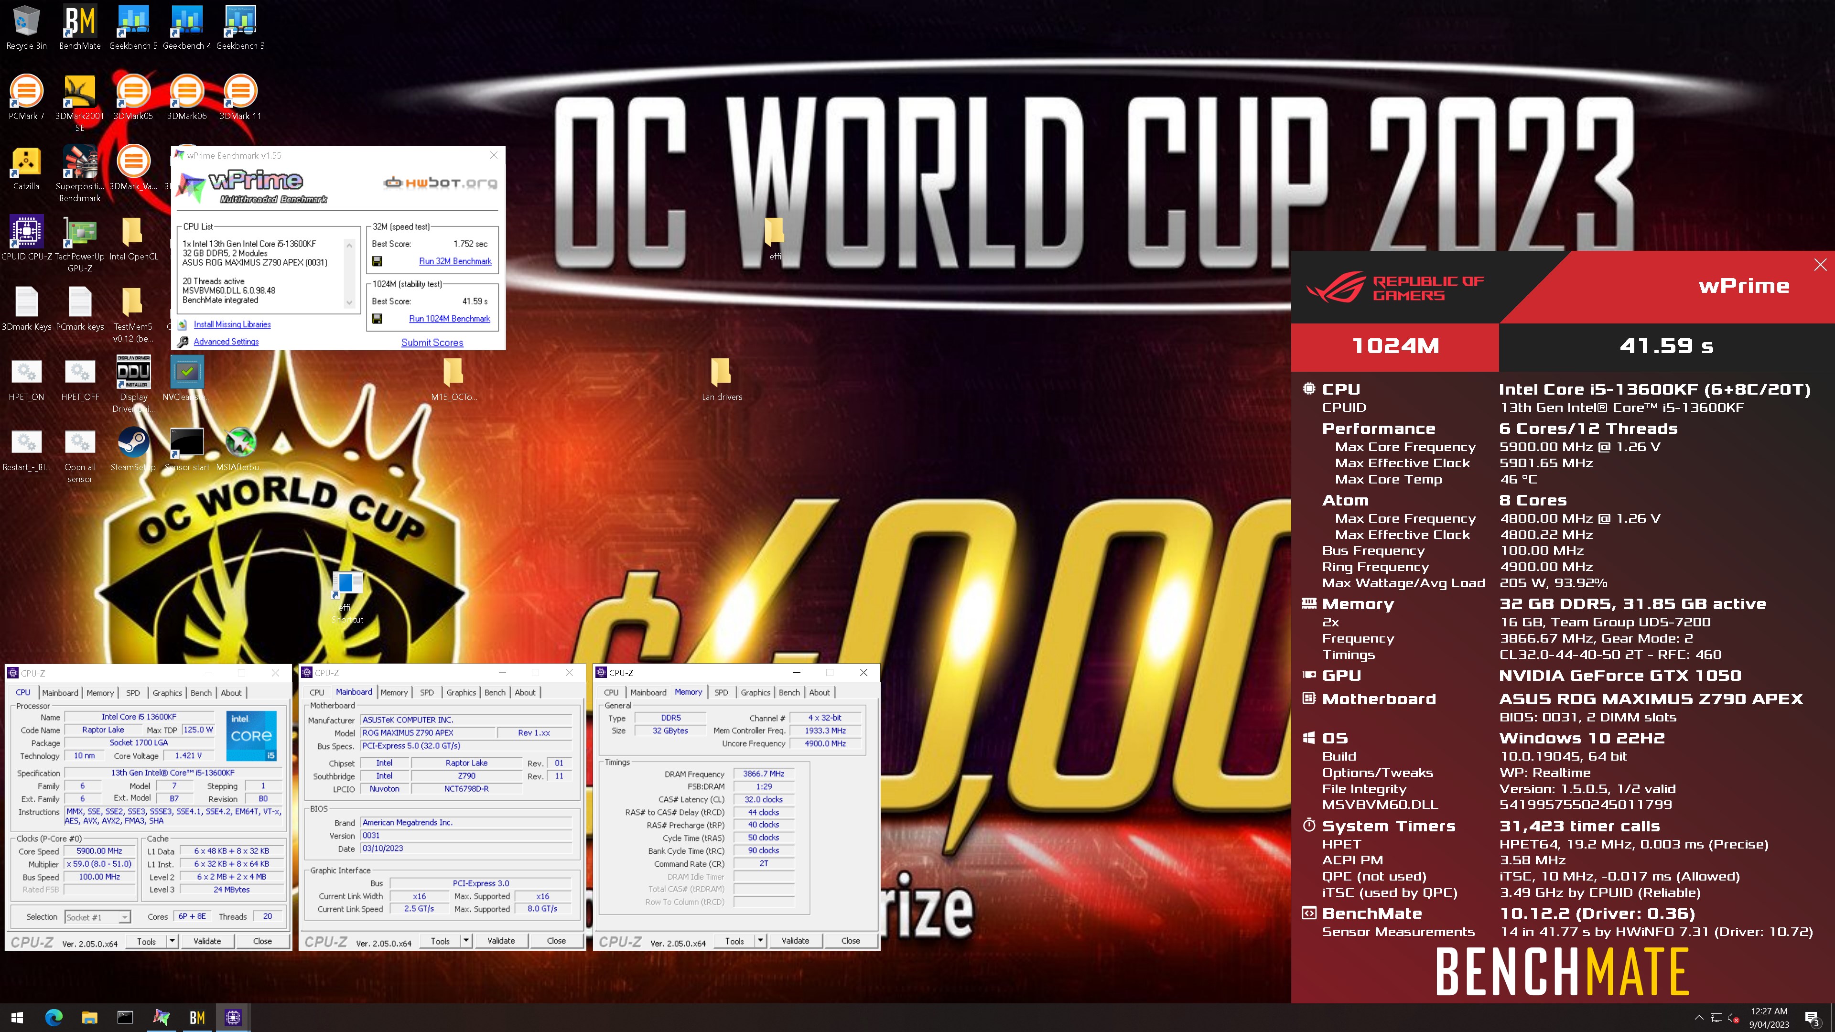Viewport: 1835px width, 1032px height.
Task: Close the BenchMate wPrime result panel
Action: [x=1820, y=265]
